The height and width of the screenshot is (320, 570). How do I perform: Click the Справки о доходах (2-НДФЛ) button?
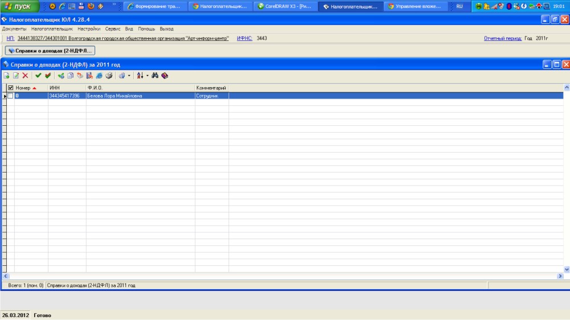(50, 51)
